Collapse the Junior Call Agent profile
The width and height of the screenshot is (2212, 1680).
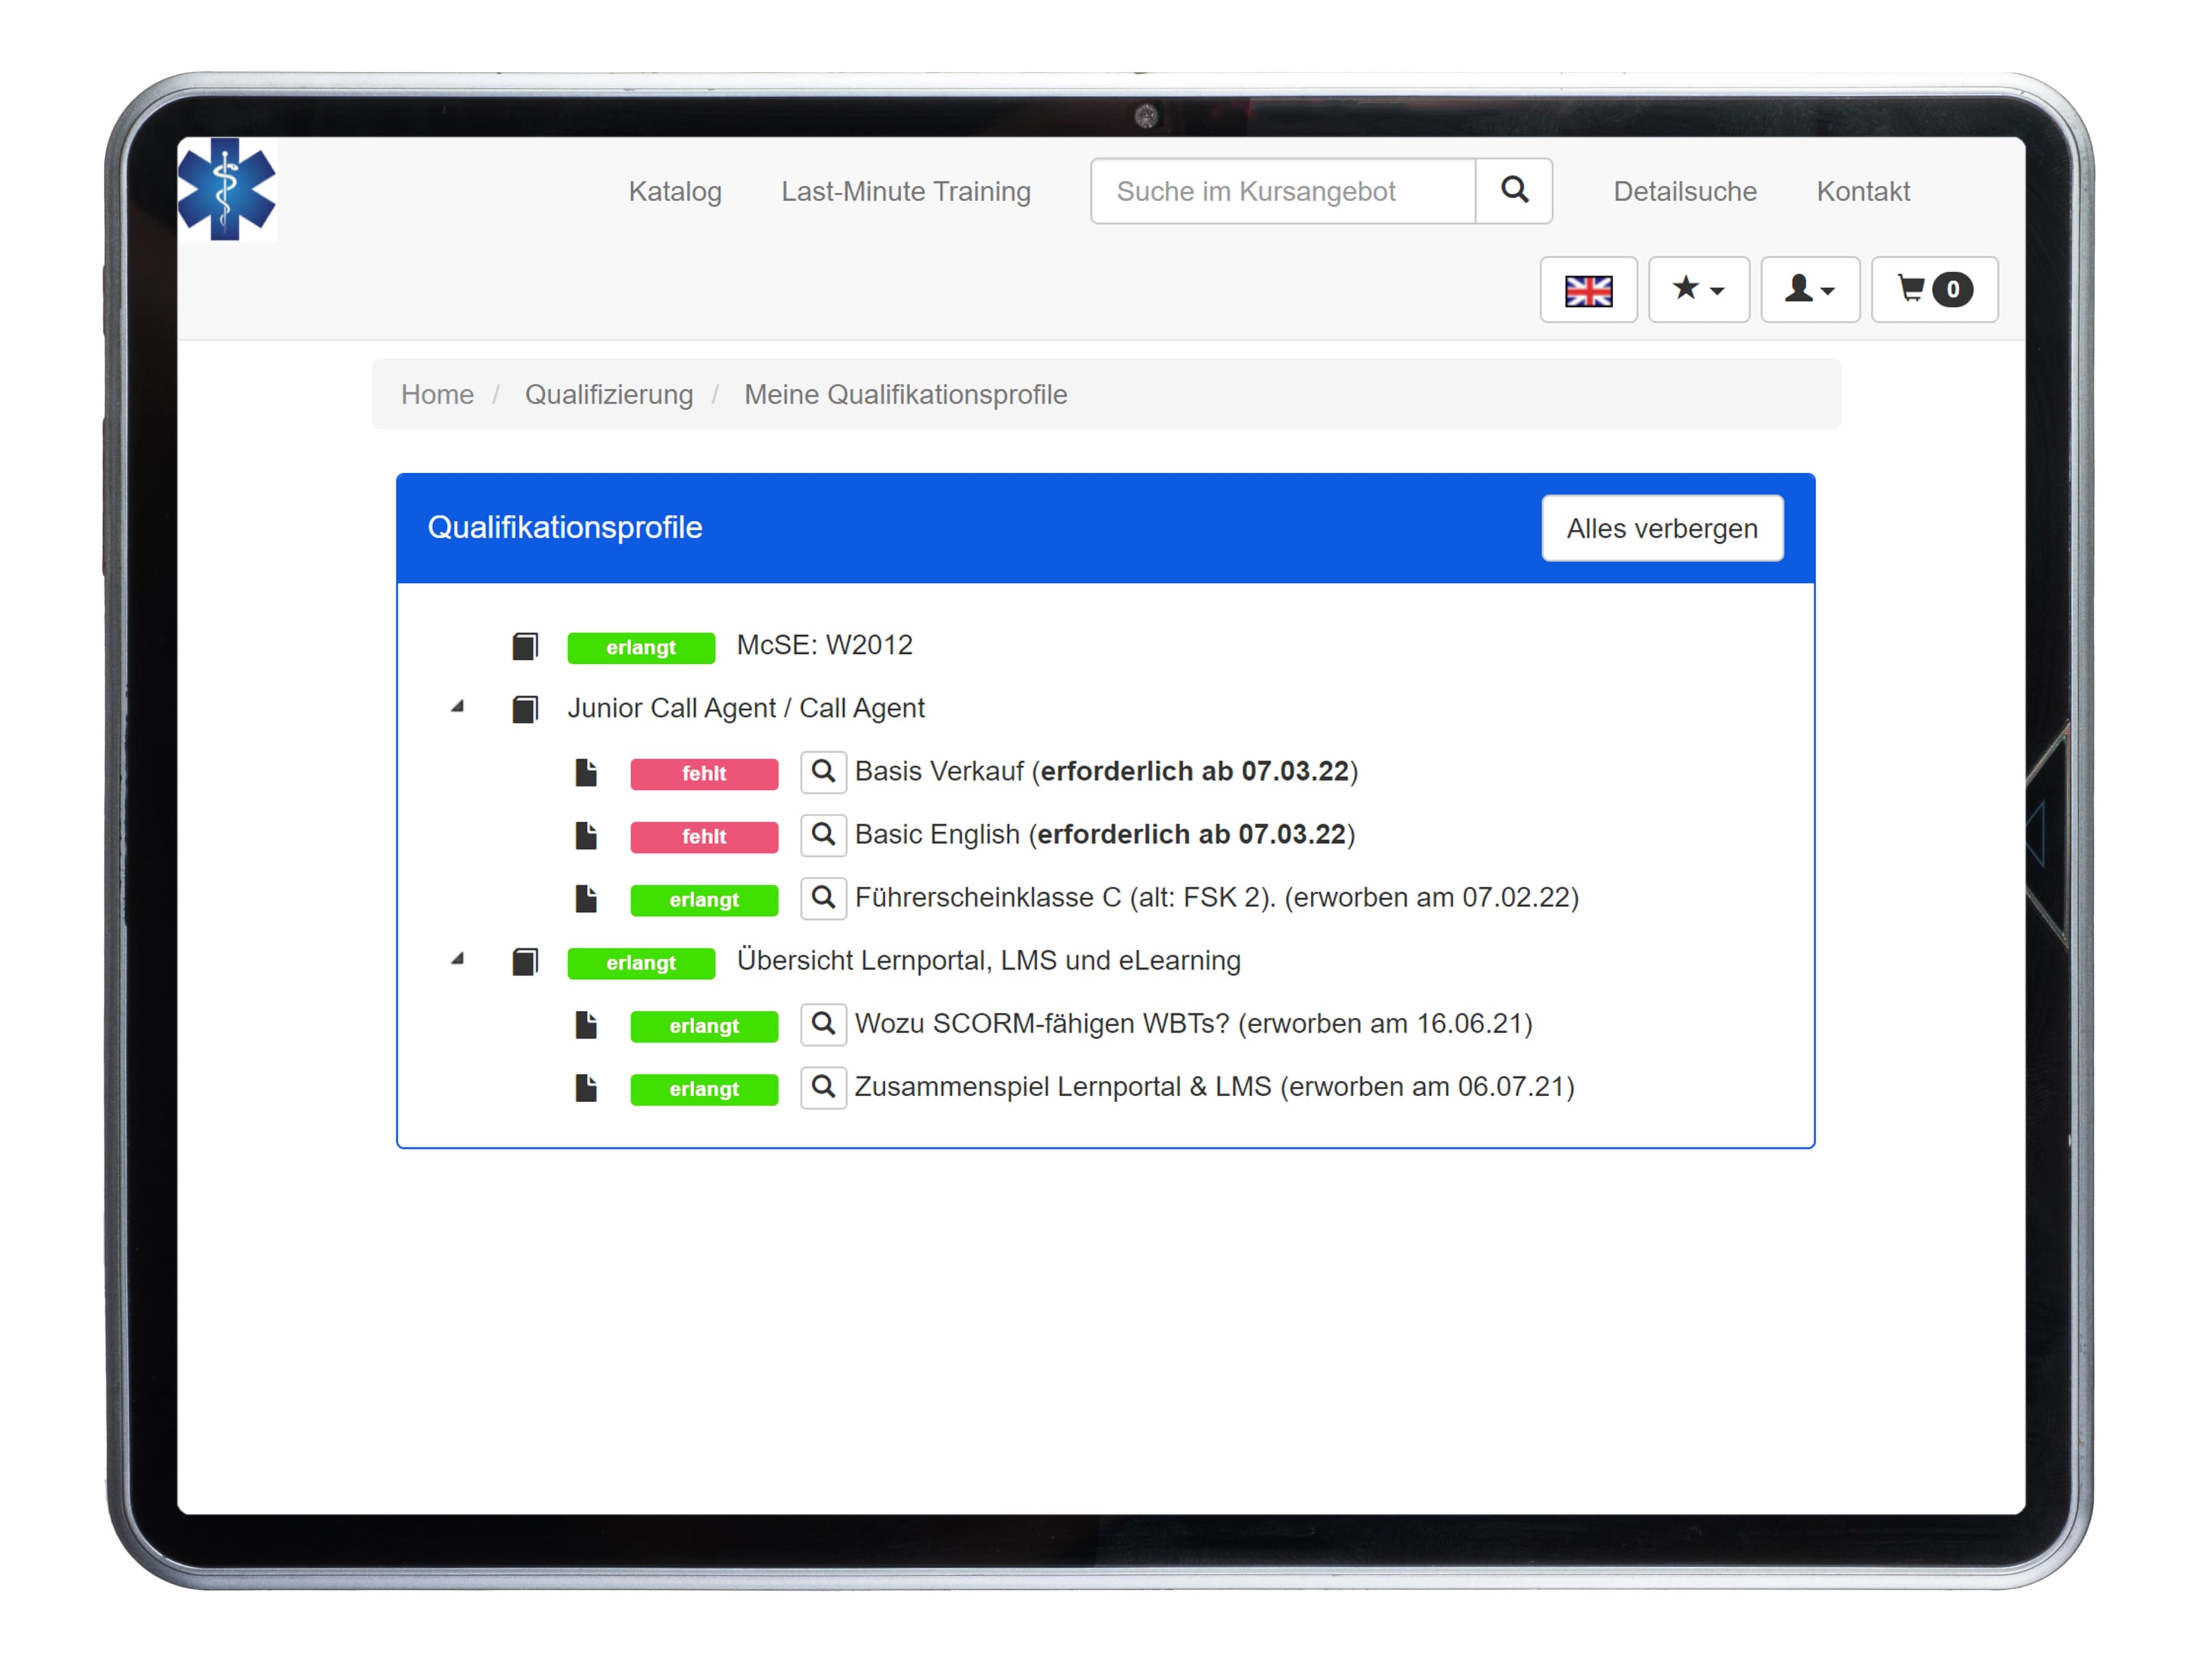tap(458, 707)
